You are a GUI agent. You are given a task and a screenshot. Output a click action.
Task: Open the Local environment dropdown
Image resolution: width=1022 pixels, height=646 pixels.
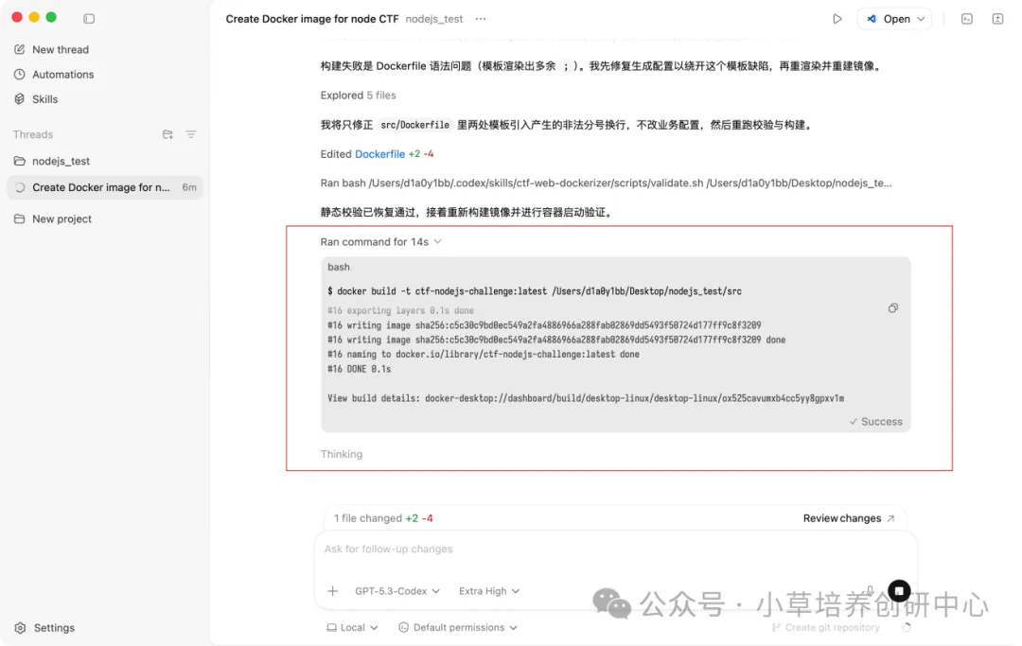tap(352, 628)
